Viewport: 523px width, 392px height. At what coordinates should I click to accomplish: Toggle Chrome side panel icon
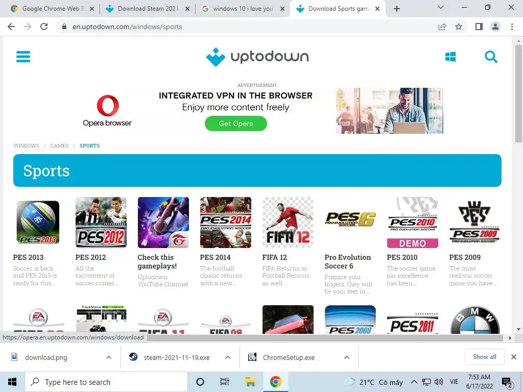pyautogui.click(x=479, y=27)
